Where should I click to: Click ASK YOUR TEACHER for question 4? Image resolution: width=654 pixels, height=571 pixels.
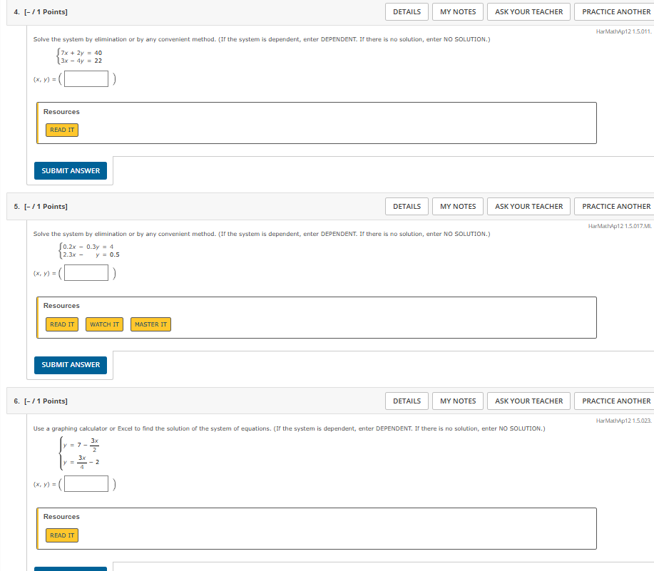pos(528,11)
